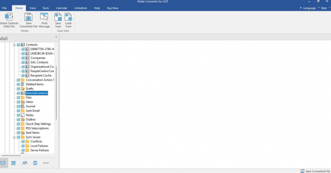Click the Load Scan icon
The height and width of the screenshot is (173, 331).
point(68,17)
